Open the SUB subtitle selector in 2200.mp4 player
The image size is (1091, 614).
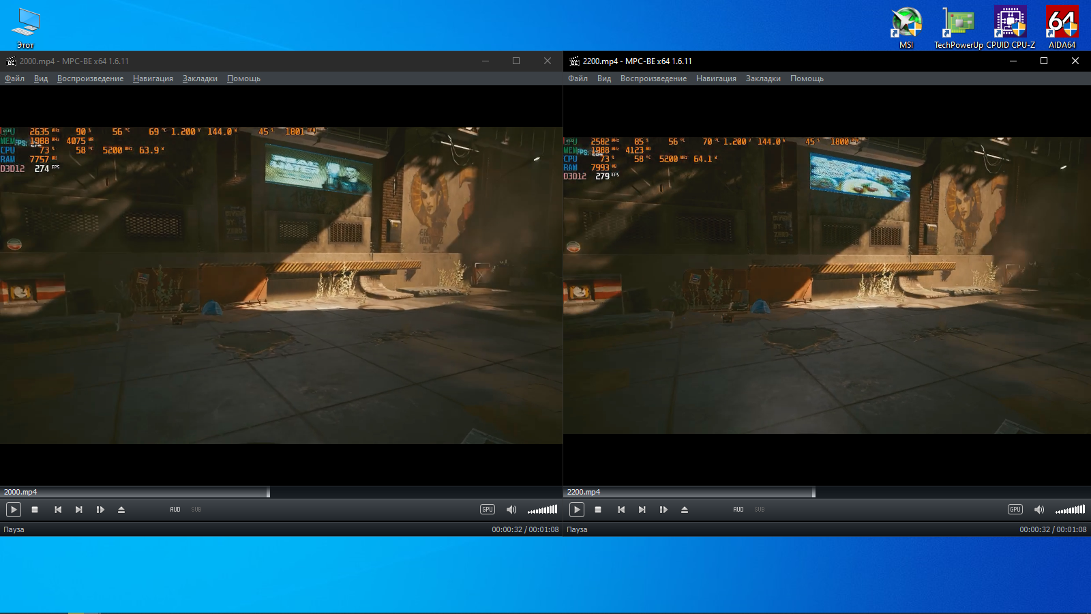[760, 510]
